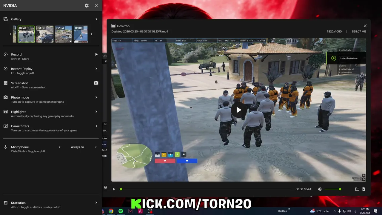
Task: Select the 08:01 gallery thumbnail
Action: [81, 34]
